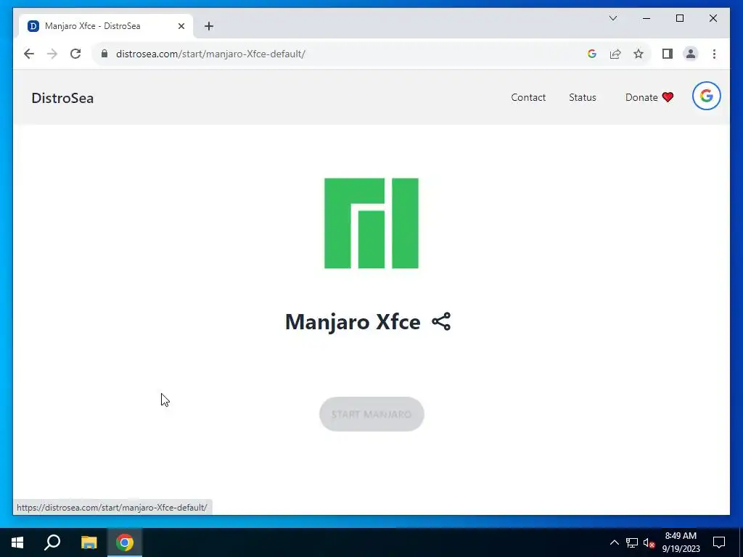The image size is (743, 557).
Task: Click the browser back arrow
Action: 29,54
